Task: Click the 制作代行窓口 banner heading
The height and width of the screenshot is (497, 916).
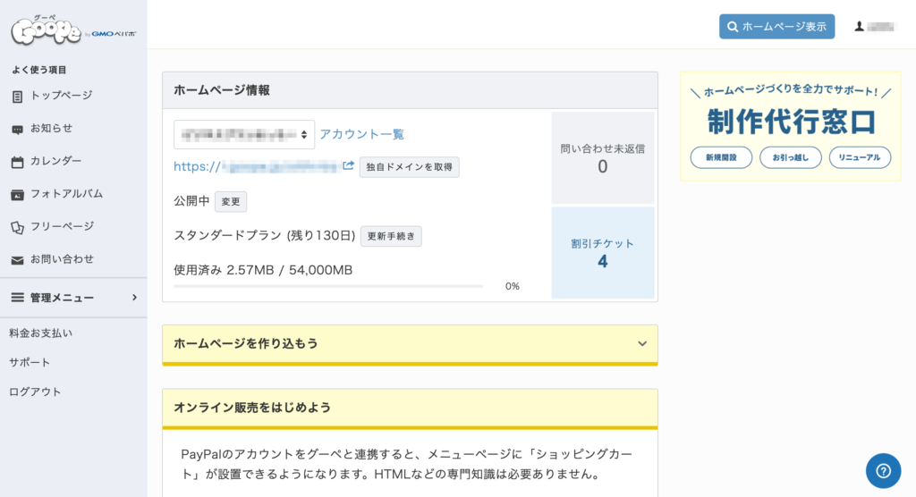Action: tap(791, 122)
